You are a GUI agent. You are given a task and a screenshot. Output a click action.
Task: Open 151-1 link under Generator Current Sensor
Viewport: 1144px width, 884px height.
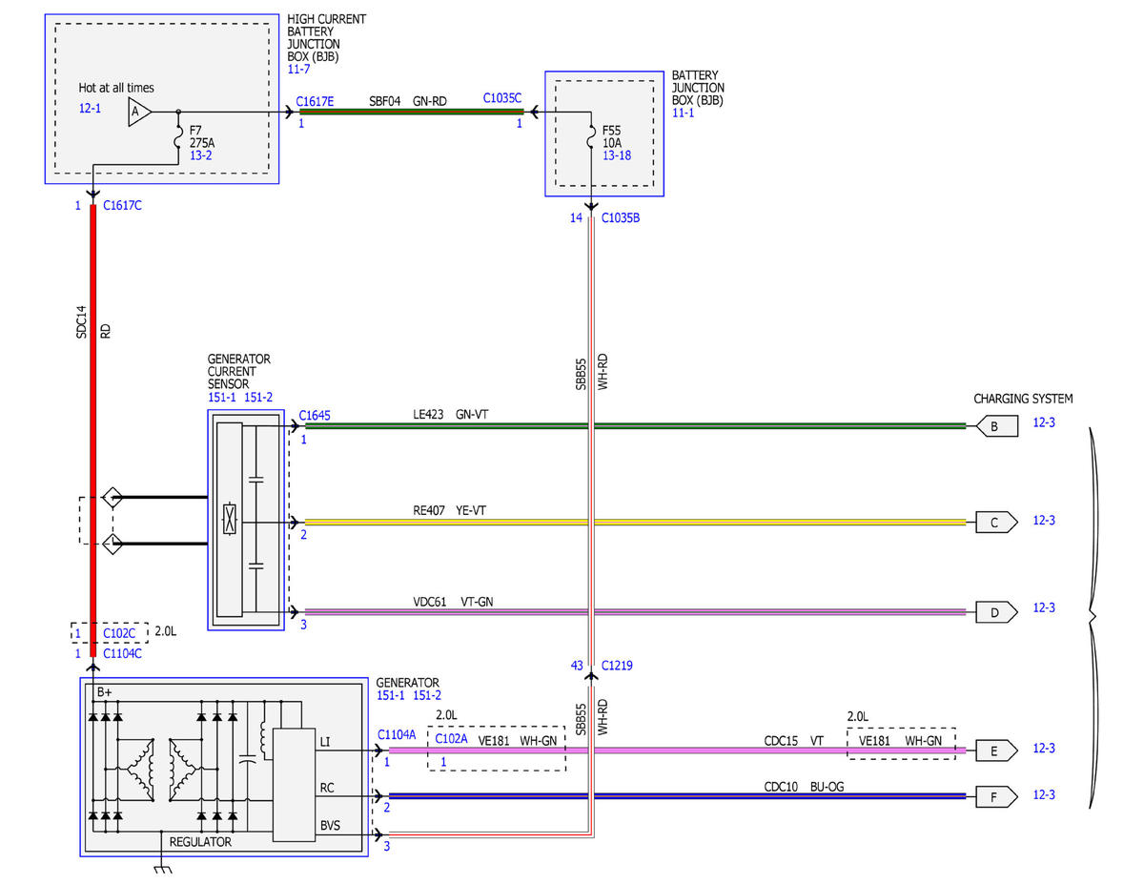[222, 398]
